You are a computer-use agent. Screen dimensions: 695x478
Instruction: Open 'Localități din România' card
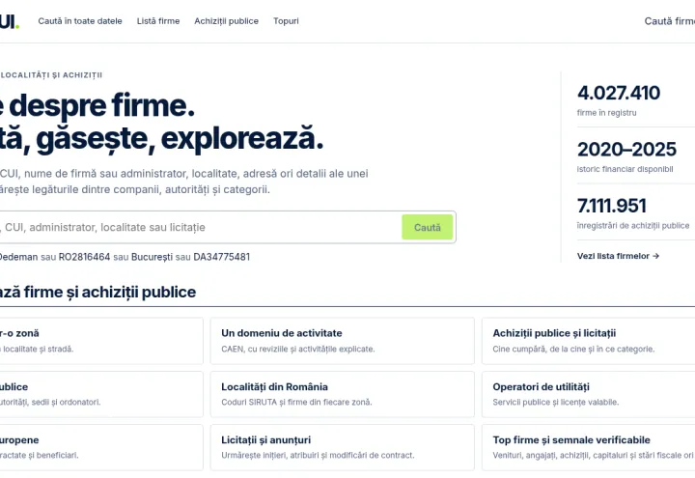(342, 394)
